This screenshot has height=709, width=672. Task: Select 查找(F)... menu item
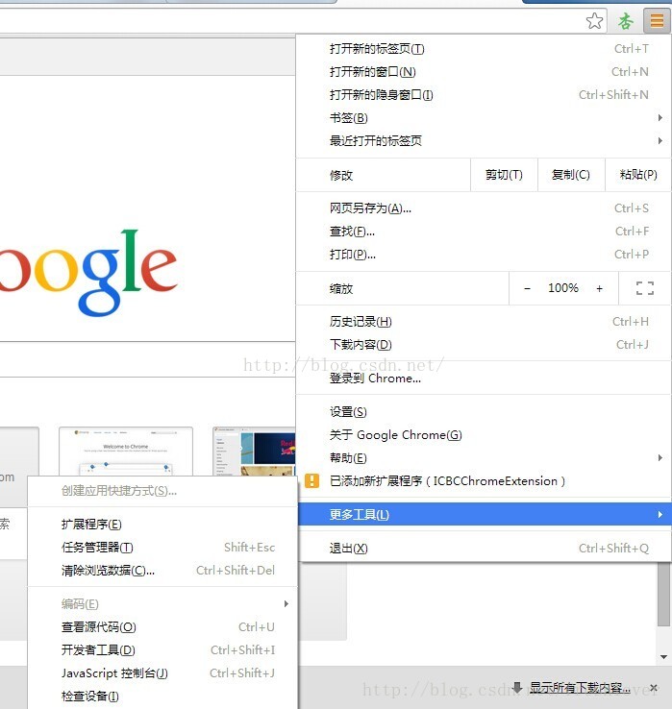484,232
